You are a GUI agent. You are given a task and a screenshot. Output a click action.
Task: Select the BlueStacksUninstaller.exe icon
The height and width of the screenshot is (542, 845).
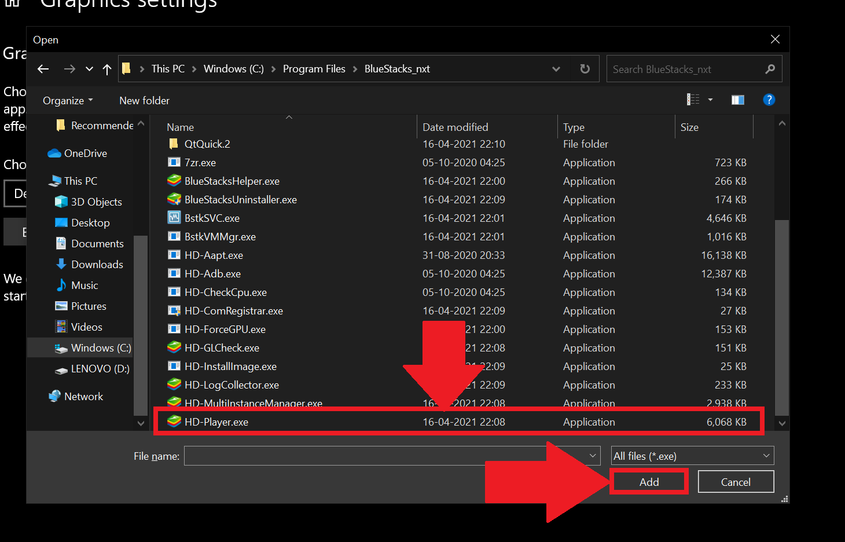tap(174, 199)
